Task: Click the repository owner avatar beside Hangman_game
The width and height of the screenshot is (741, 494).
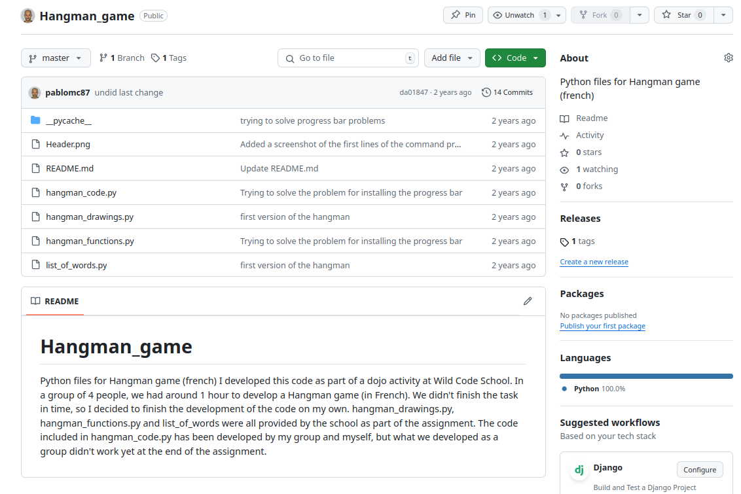Action: [28, 16]
